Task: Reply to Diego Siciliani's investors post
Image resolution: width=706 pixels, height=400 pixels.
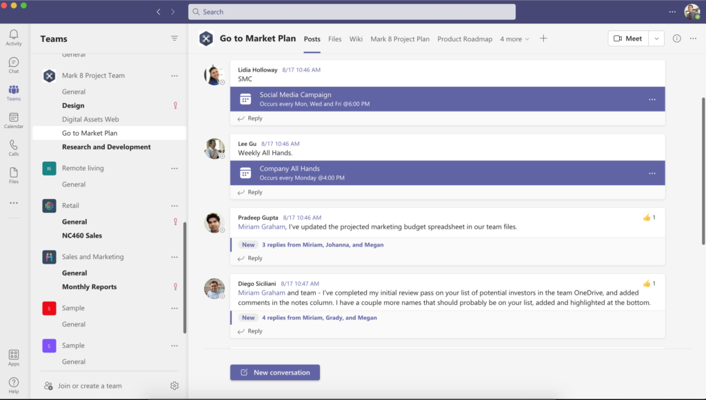Action: pyautogui.click(x=250, y=330)
